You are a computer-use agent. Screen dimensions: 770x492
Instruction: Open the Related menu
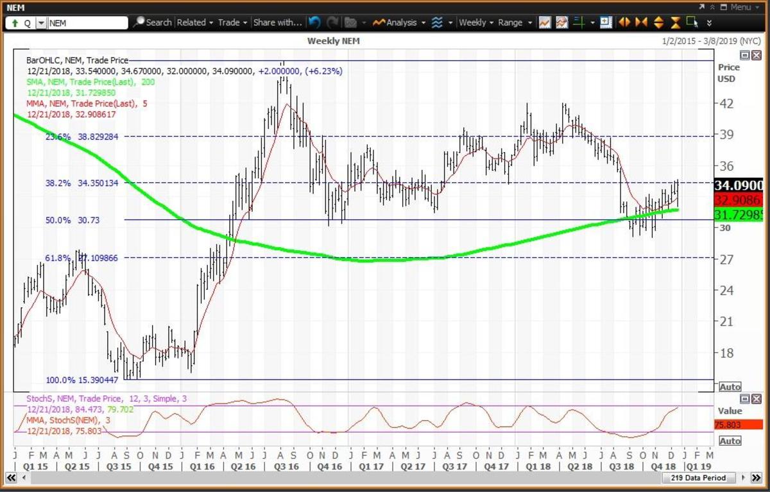pyautogui.click(x=194, y=22)
